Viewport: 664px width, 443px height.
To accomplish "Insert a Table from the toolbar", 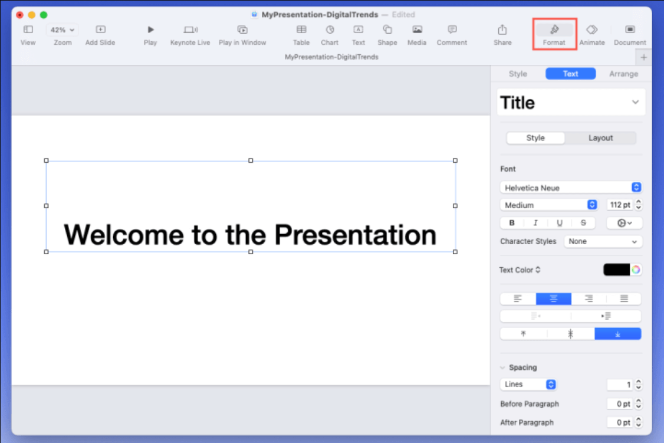I will (301, 34).
